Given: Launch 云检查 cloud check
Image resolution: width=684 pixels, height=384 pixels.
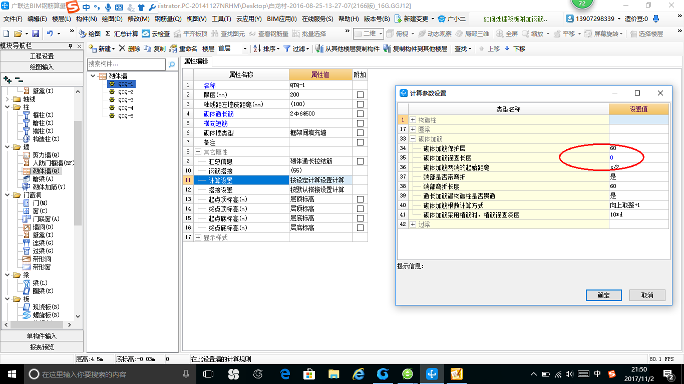Looking at the screenshot, I should [156, 33].
